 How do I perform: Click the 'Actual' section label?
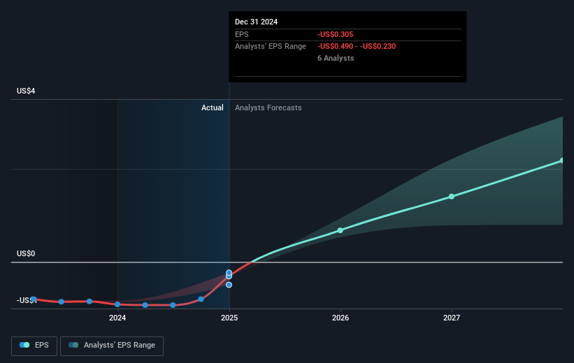coord(213,108)
